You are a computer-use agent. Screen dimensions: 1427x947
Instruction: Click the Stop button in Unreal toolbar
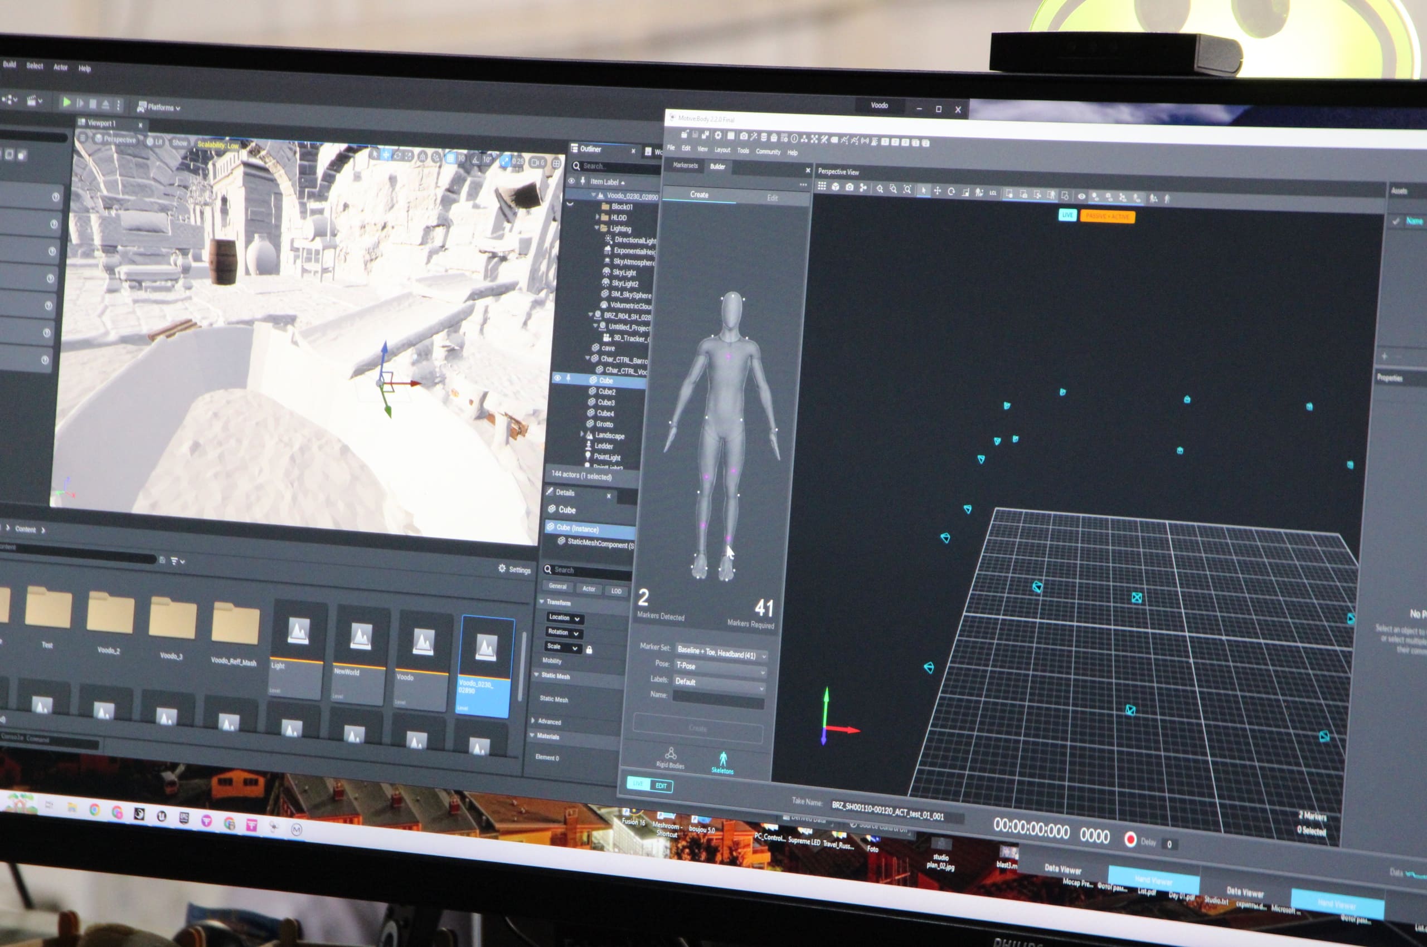click(x=93, y=104)
